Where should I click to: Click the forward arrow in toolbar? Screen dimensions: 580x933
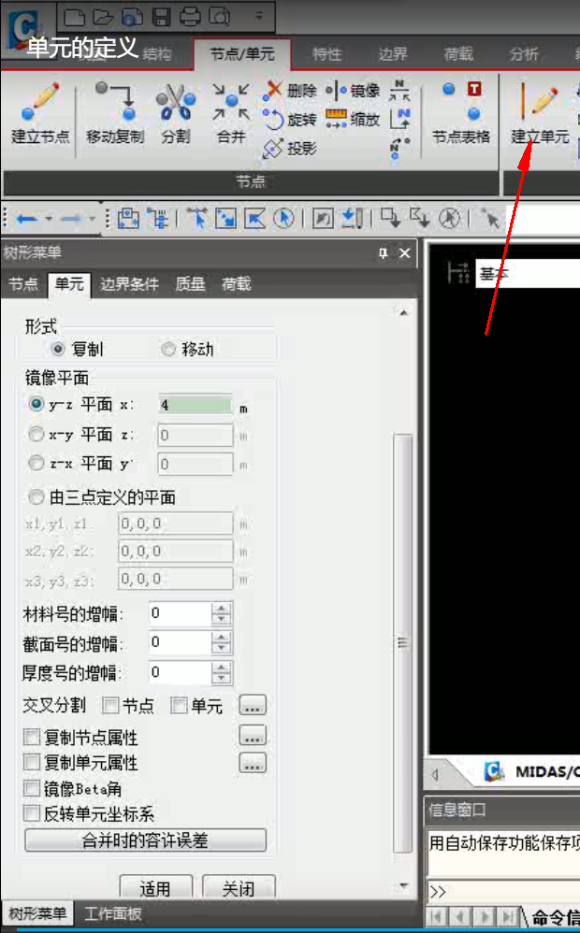(x=71, y=219)
